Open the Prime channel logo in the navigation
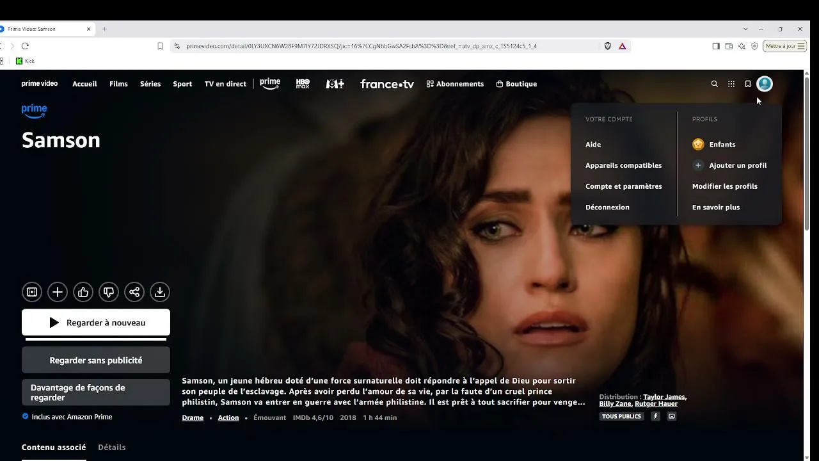Image resolution: width=819 pixels, height=461 pixels. click(x=270, y=84)
